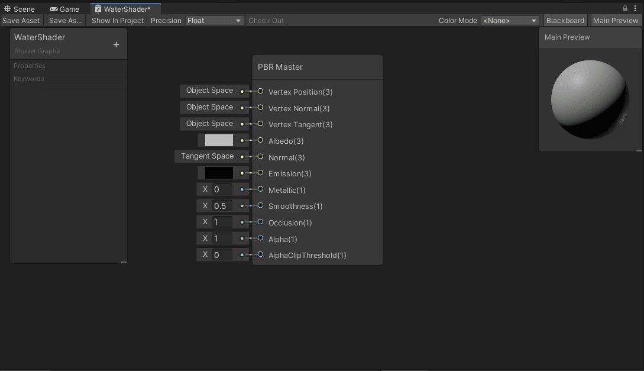Screen dimensions: 644x371
Task: Click Save Asset button
Action: (21, 21)
